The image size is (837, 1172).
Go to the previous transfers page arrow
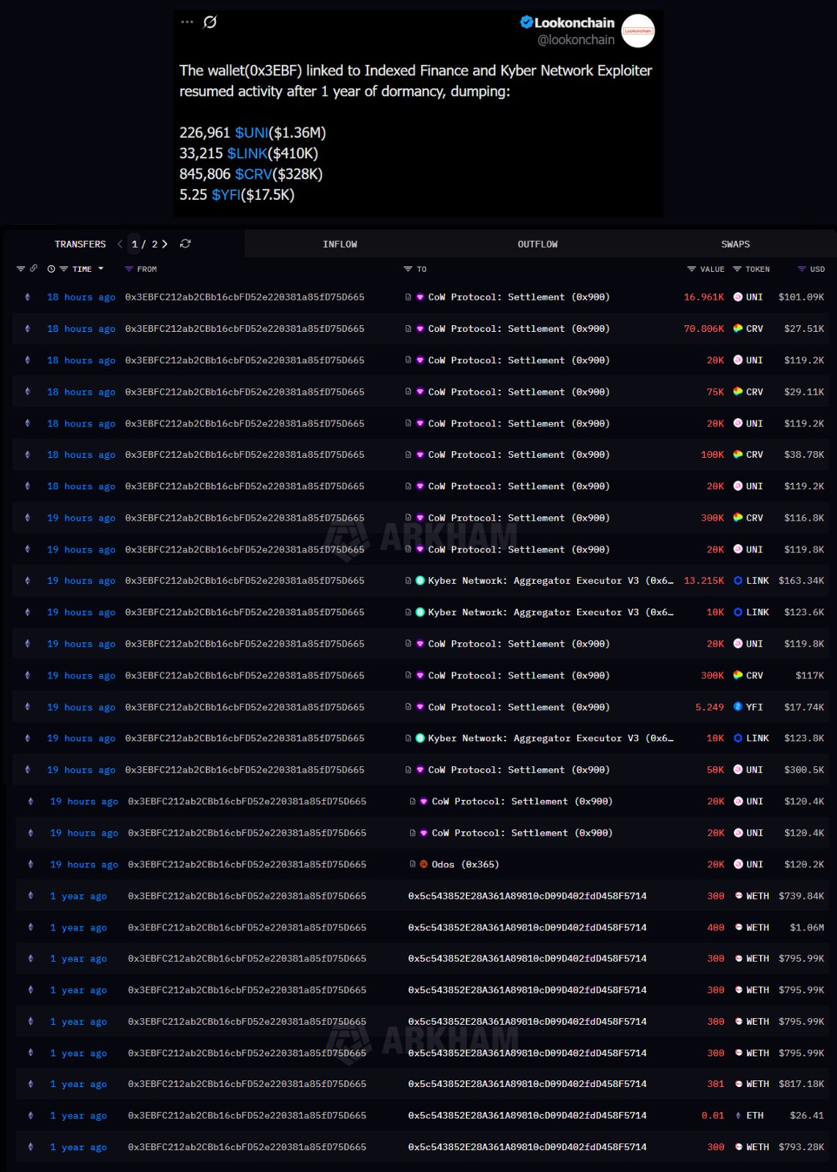coord(120,244)
